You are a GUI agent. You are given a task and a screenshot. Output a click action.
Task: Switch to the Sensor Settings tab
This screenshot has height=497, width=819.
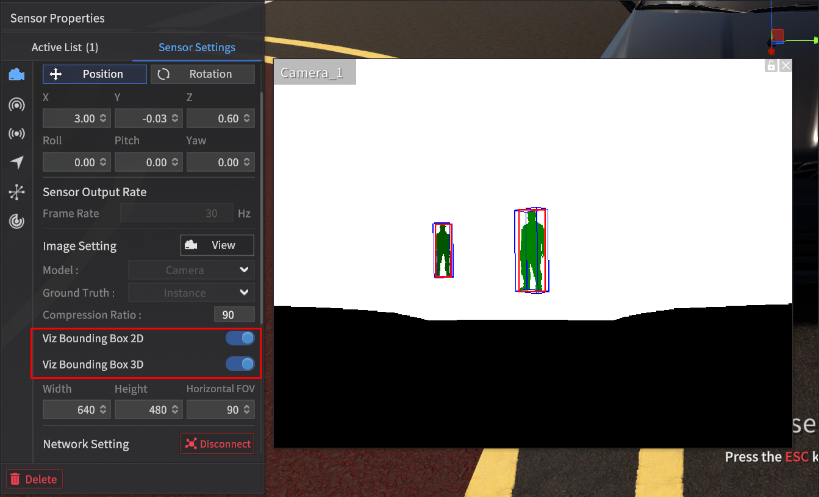point(196,47)
